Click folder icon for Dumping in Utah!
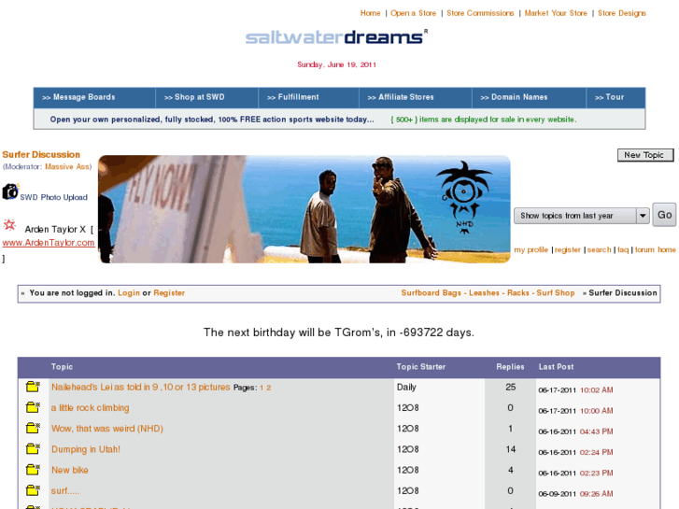 coord(33,449)
